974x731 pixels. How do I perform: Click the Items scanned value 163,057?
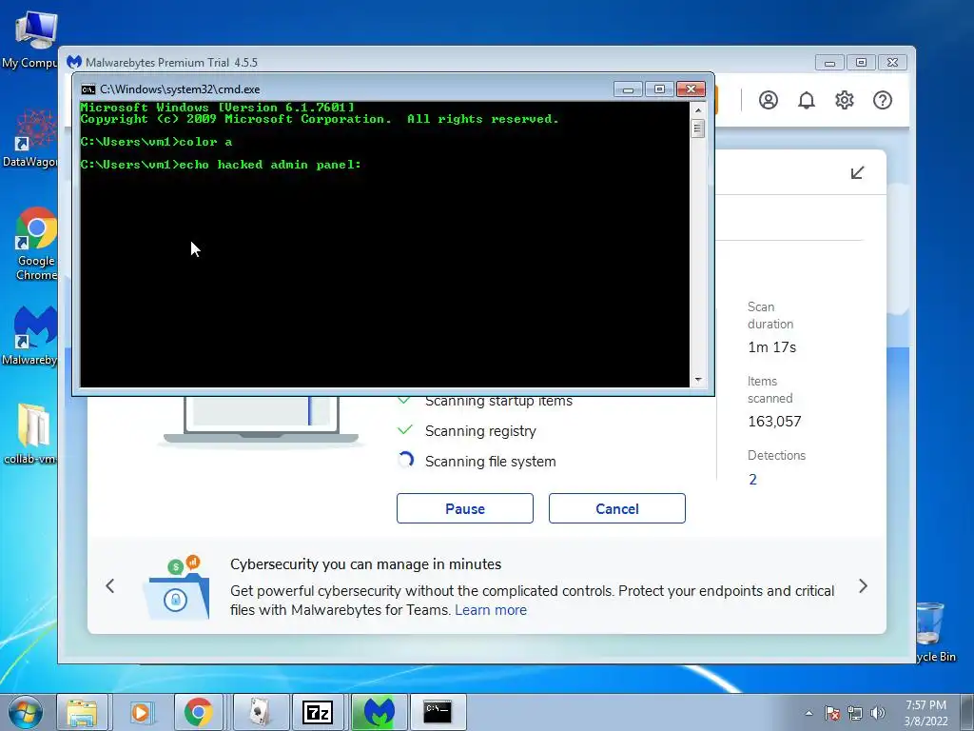tap(774, 422)
